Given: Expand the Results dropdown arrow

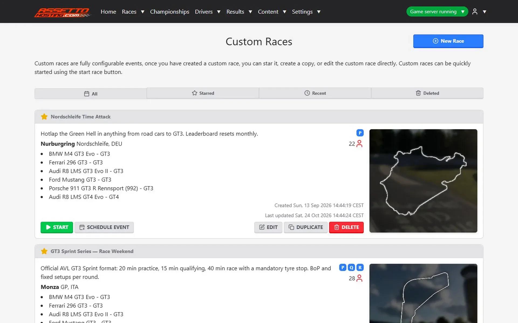Looking at the screenshot, I should pyautogui.click(x=250, y=12).
